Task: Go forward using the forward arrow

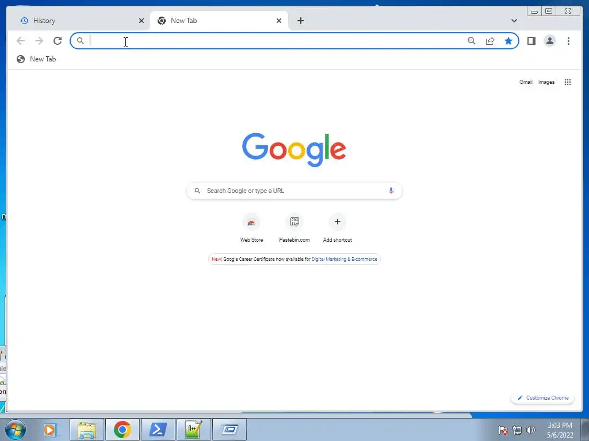Action: tap(39, 41)
